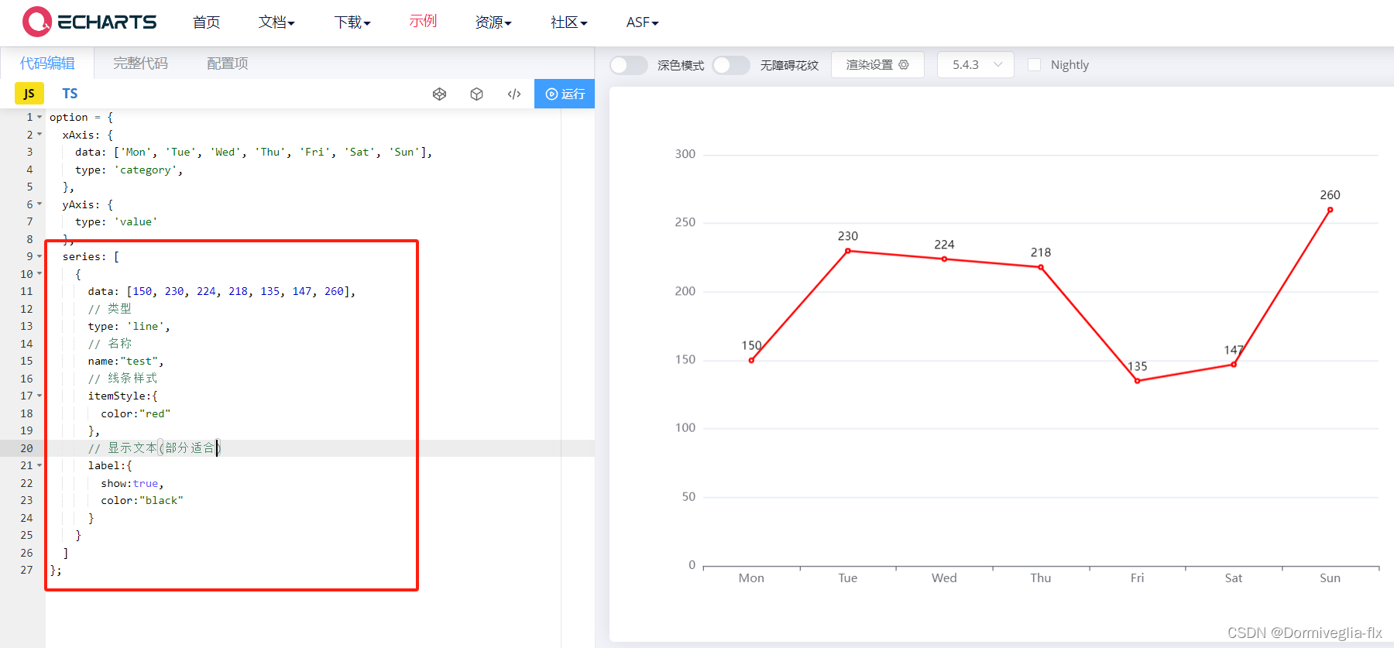
Task: Click the 224 data point for Wed
Action: click(x=944, y=259)
